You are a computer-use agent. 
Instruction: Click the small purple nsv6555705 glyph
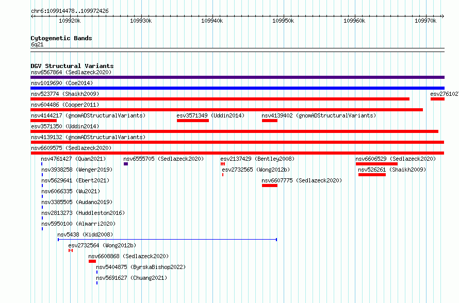coord(126,164)
